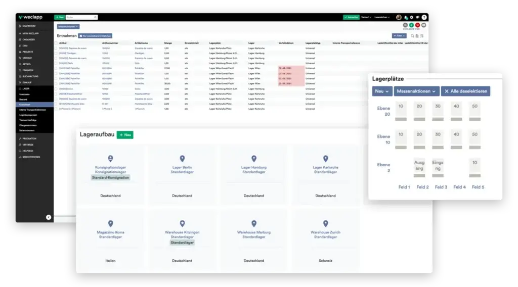Viewport: 518px width, 287px height.
Task: Expand the Filter dropdown
Action: pos(399,36)
